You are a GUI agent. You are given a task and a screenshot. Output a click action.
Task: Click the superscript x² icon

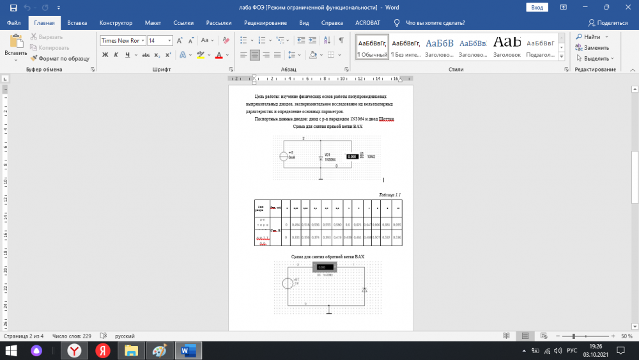pyautogui.click(x=168, y=55)
